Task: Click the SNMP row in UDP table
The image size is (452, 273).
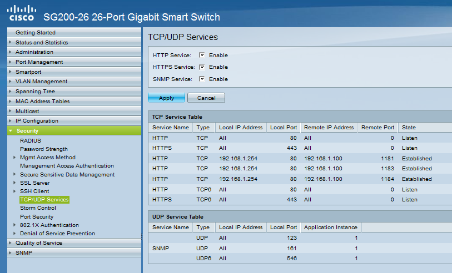Action: pyautogui.click(x=300, y=248)
